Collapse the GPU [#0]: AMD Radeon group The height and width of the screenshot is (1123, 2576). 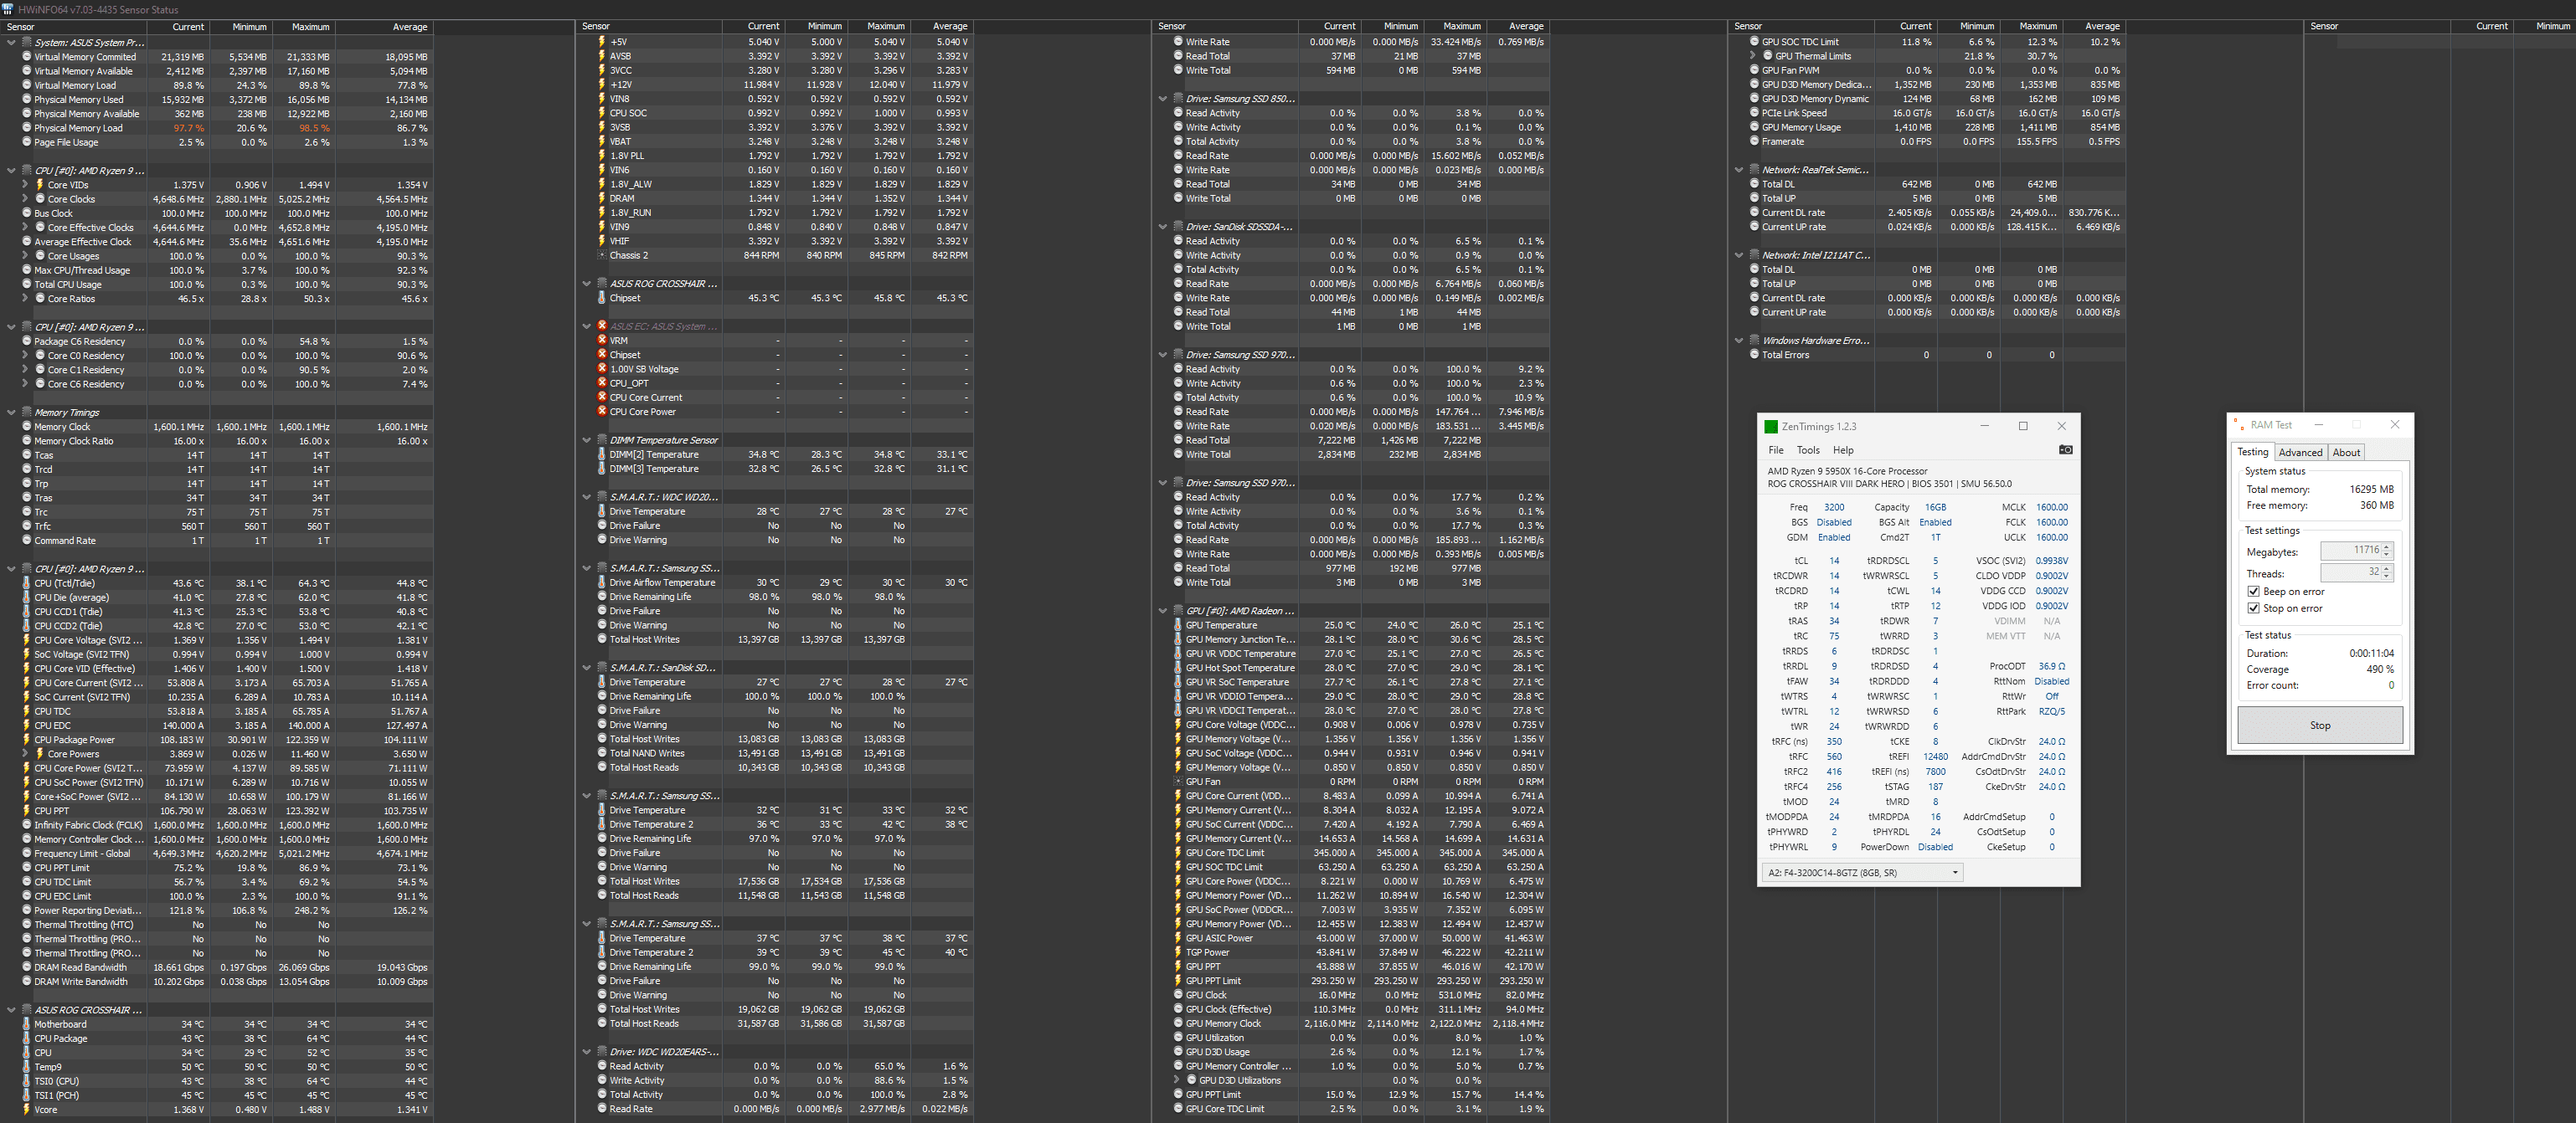click(x=1163, y=612)
